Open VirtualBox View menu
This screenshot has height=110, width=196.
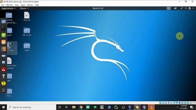tap(17, 5)
